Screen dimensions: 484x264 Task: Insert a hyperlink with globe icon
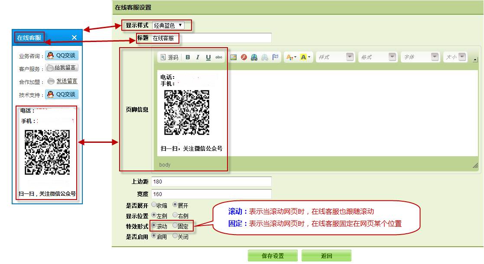pyautogui.click(x=254, y=58)
